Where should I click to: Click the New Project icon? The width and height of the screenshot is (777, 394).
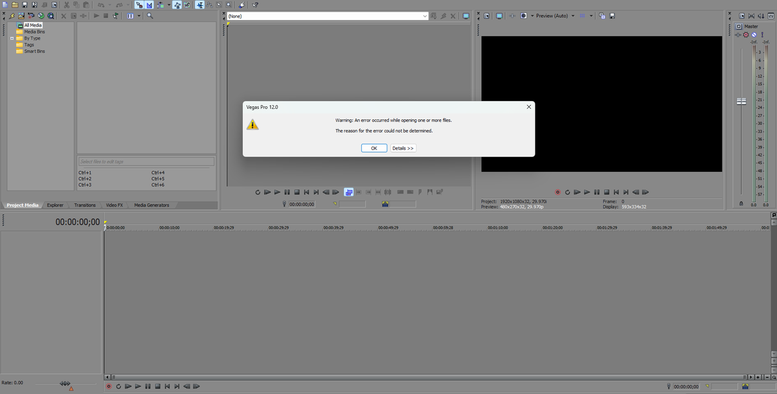5,5
